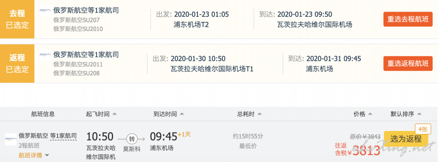Sort by 总耗时 arrow icon
Screen dimensions: 440x162
click(259, 114)
